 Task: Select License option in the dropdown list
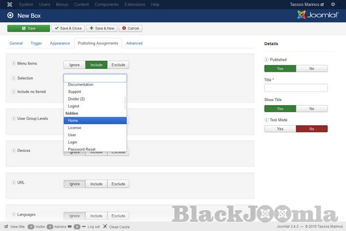[x=95, y=128]
